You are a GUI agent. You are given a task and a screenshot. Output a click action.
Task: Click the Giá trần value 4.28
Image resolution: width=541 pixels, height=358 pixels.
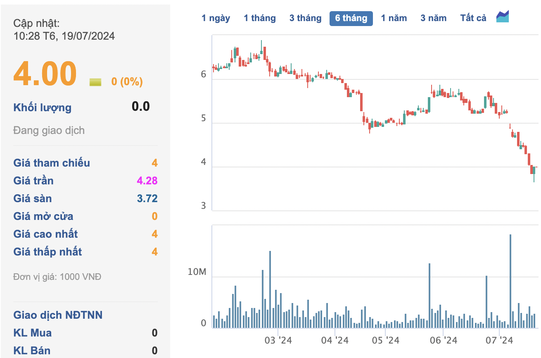[147, 181]
